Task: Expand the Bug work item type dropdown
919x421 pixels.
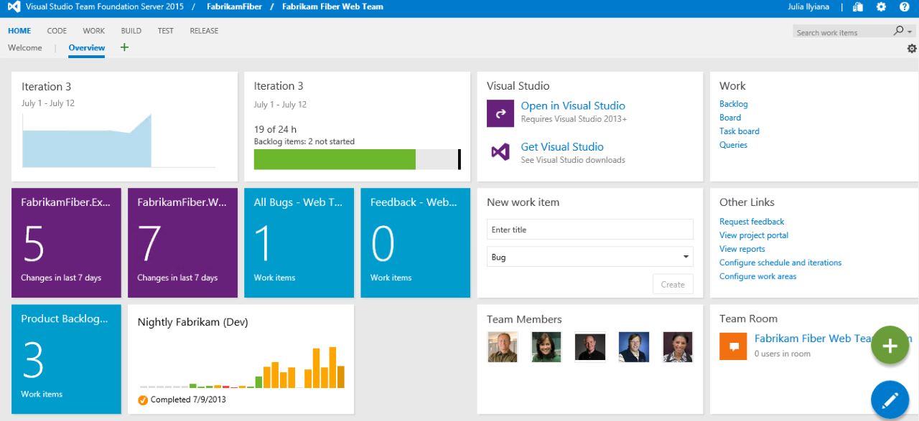Action: (x=686, y=257)
